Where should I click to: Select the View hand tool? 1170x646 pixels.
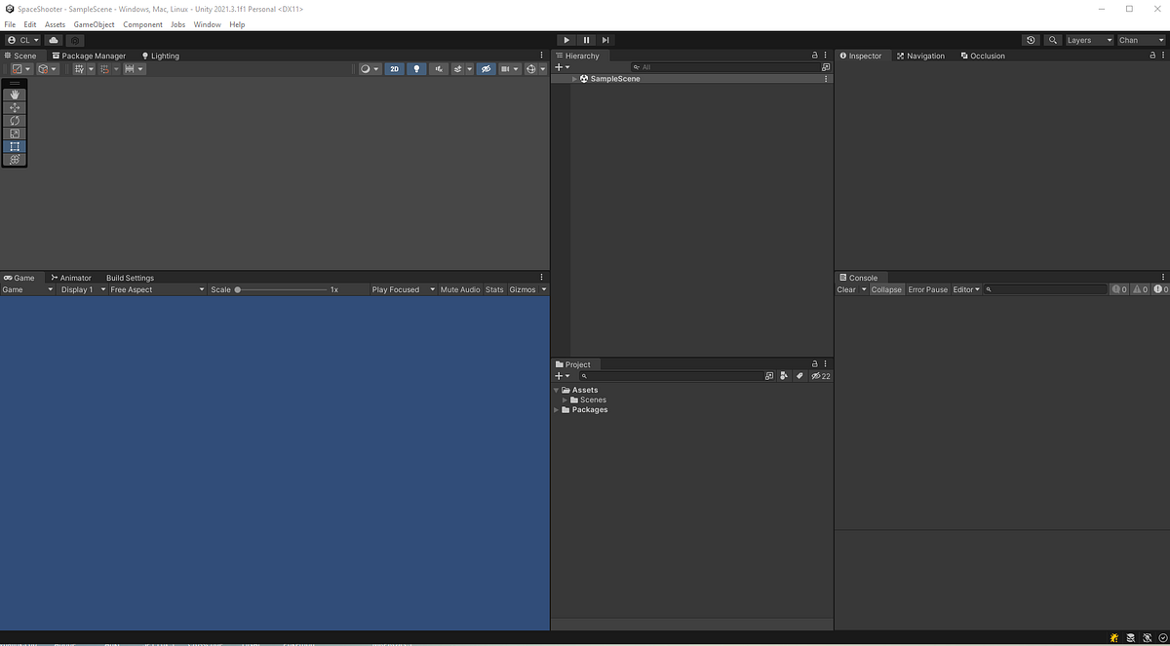(14, 95)
